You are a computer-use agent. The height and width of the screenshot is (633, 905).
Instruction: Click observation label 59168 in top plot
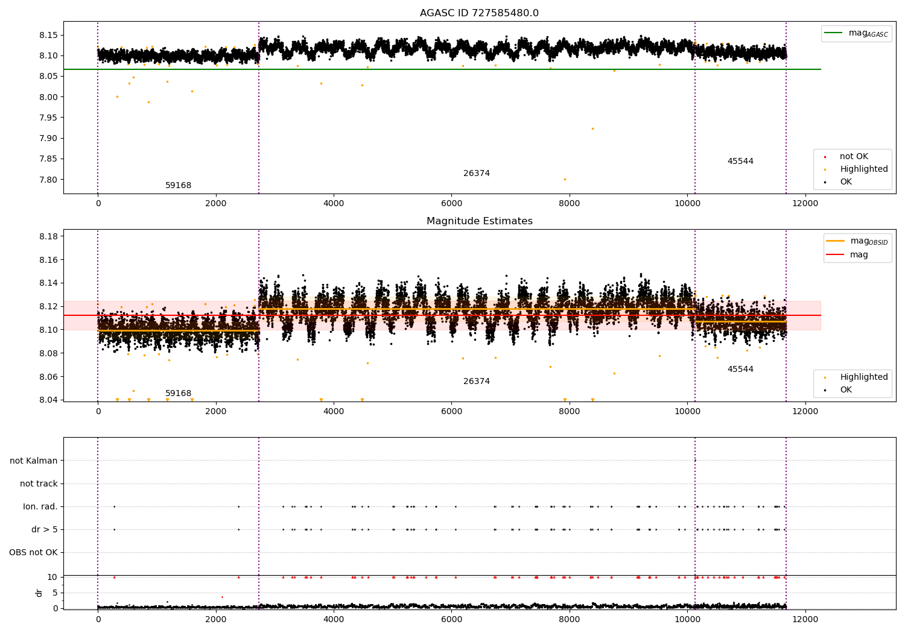178,186
